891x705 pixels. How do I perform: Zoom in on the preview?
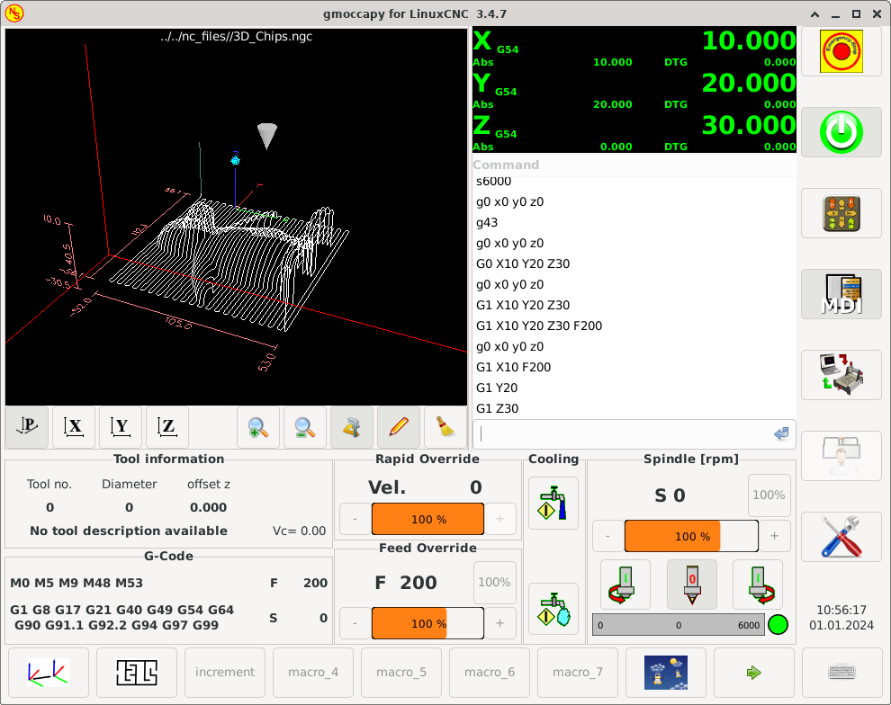click(258, 427)
